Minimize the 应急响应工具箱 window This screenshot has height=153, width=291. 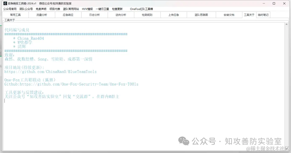[x=264, y=3]
